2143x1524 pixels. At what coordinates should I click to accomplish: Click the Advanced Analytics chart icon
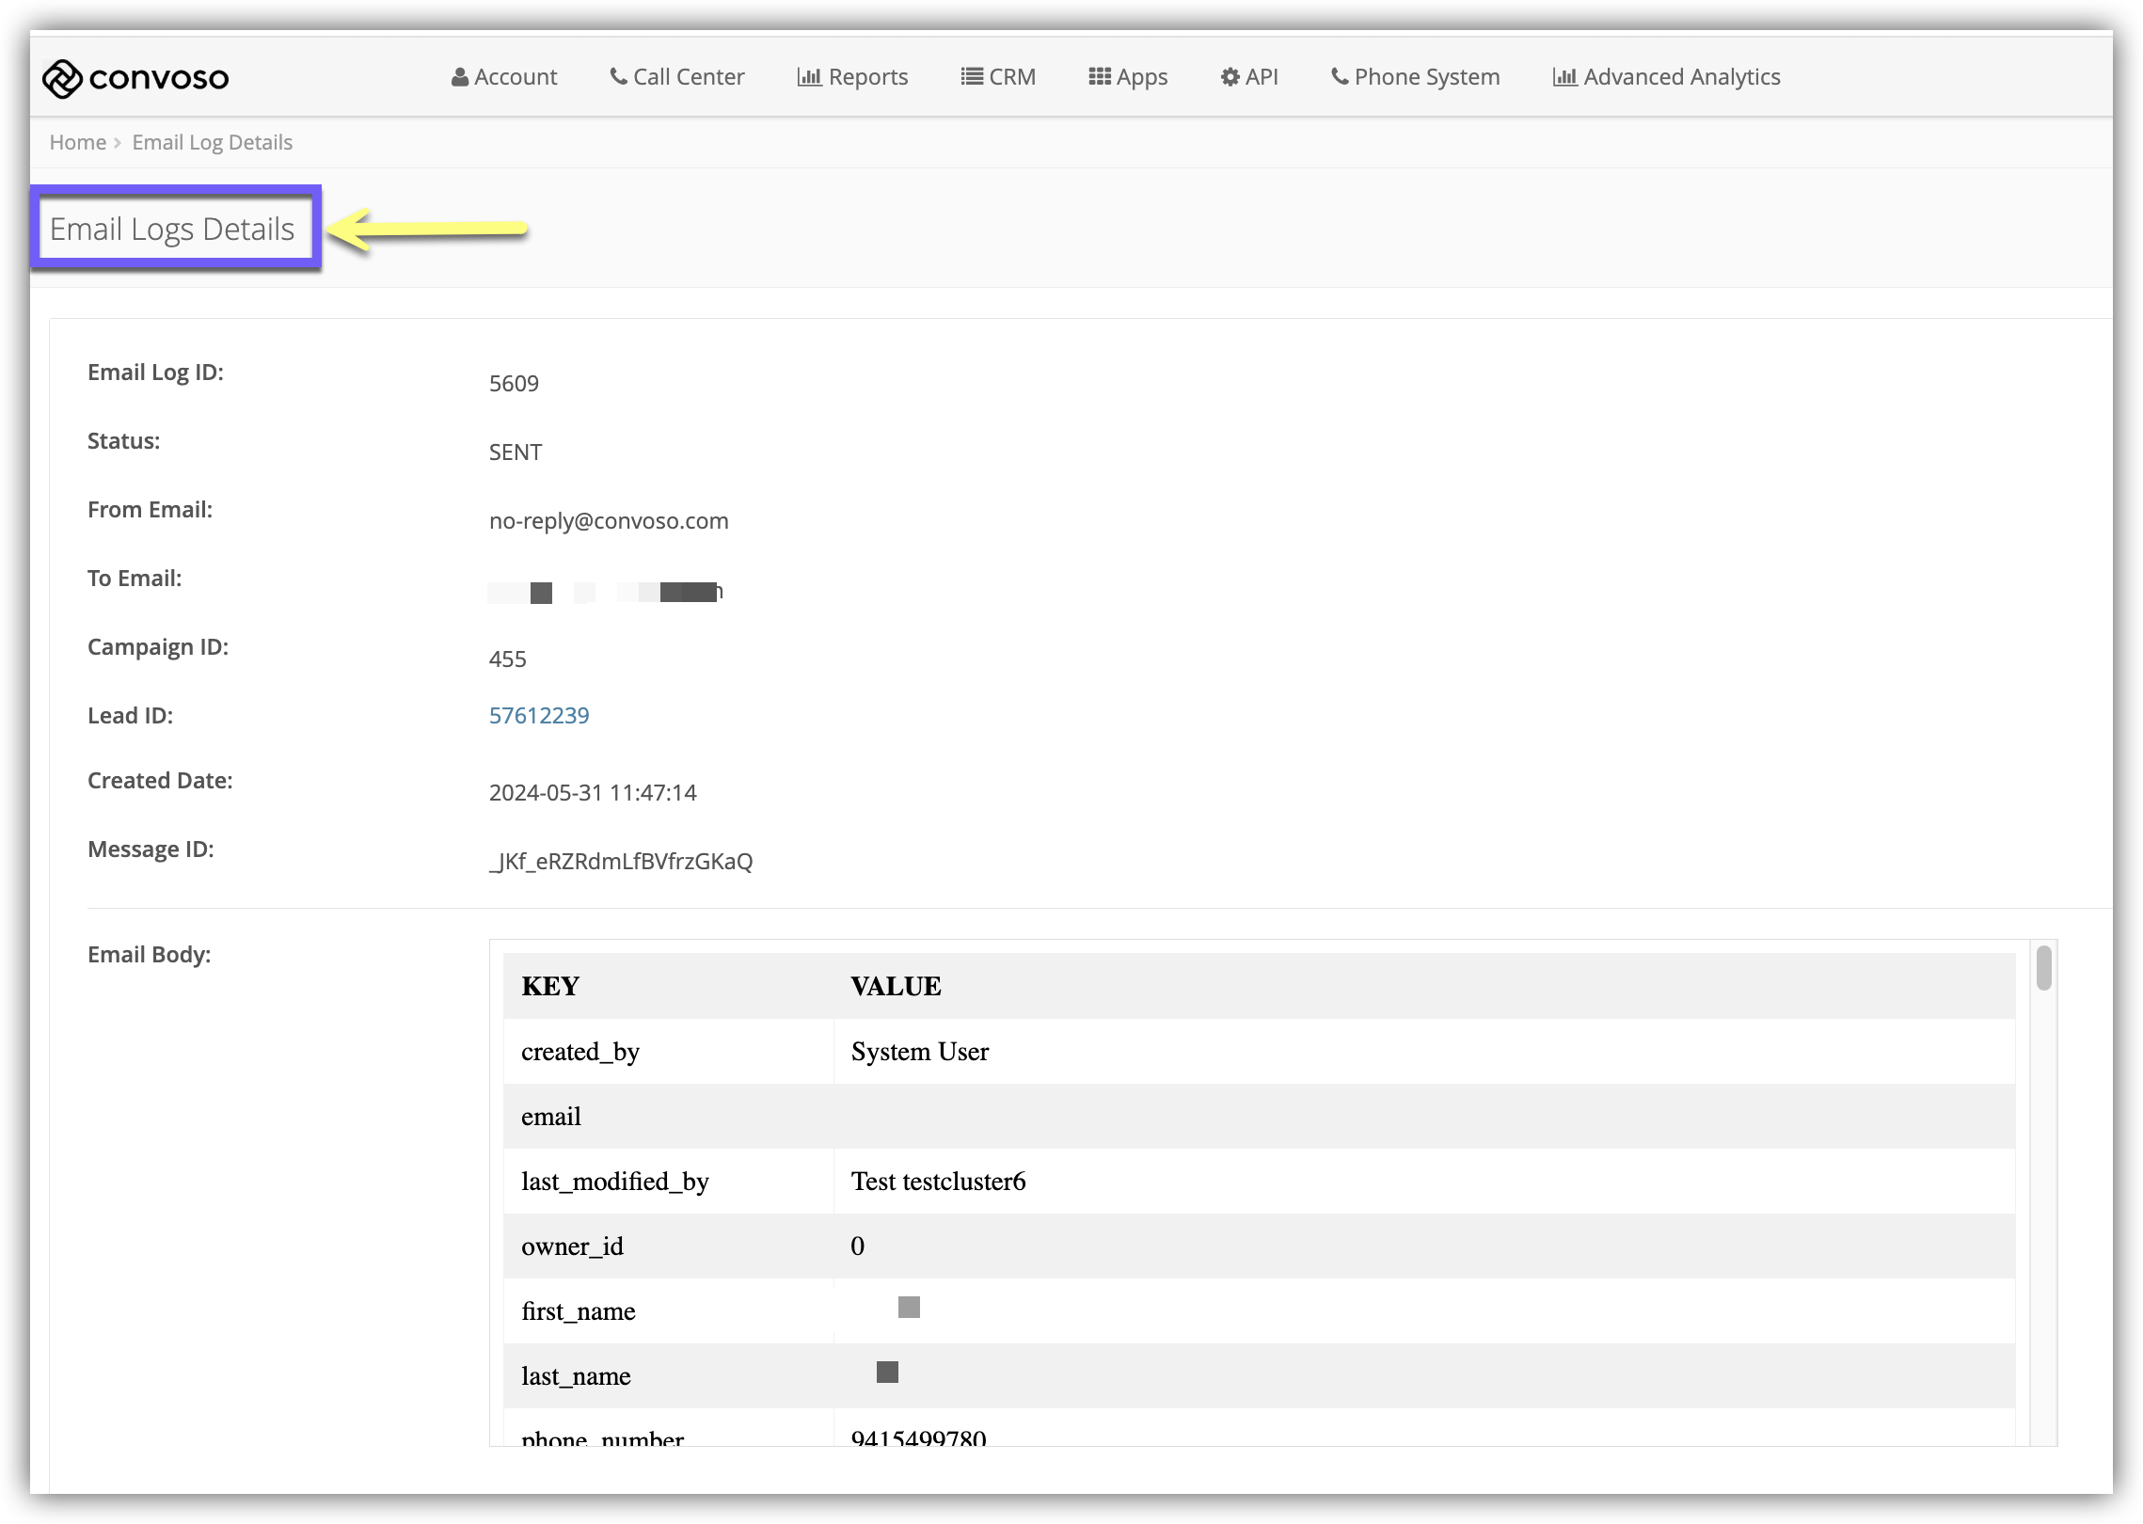point(1564,77)
